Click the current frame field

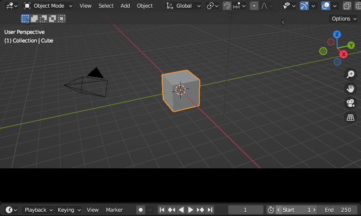246,210
